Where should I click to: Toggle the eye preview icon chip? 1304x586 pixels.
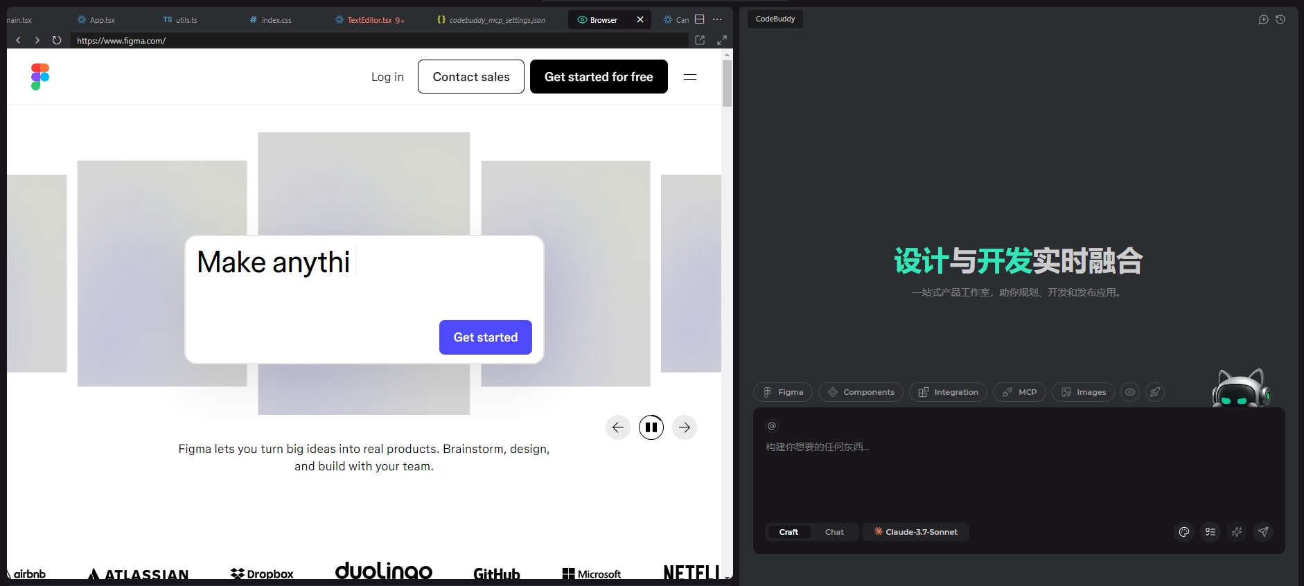click(x=1130, y=392)
